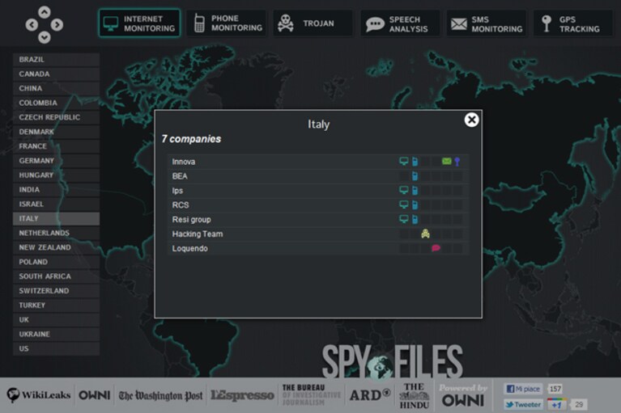Viewport: 621px width, 413px height.
Task: Pan the map up with the arrow
Action: point(45,12)
